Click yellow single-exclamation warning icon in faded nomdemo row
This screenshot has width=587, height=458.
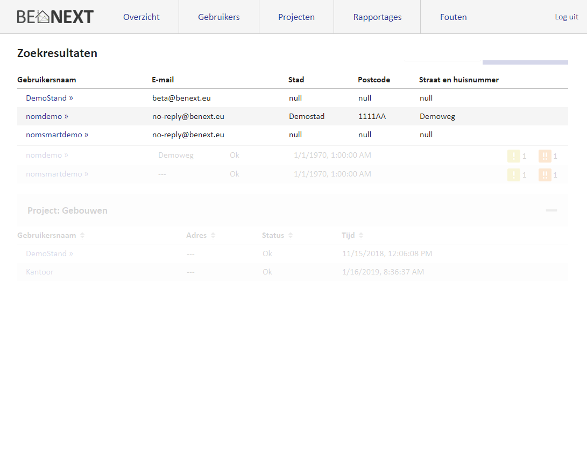514,156
